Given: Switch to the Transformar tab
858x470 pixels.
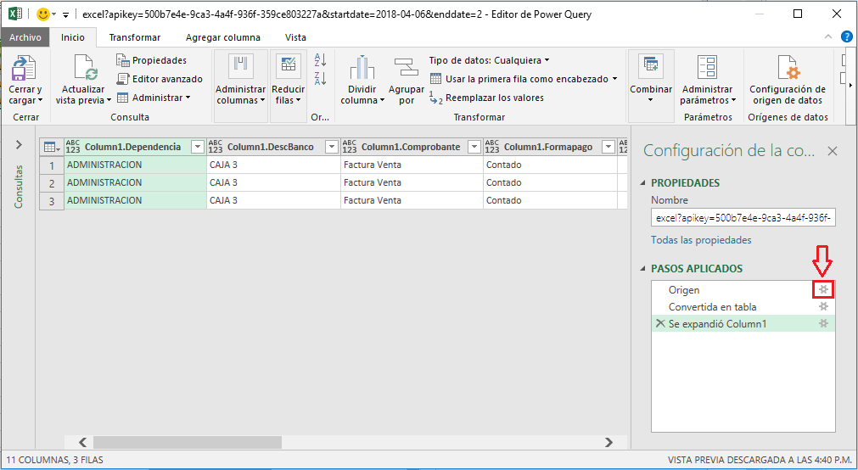Looking at the screenshot, I should pos(134,37).
